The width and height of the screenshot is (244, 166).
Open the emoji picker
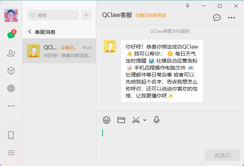107,120
